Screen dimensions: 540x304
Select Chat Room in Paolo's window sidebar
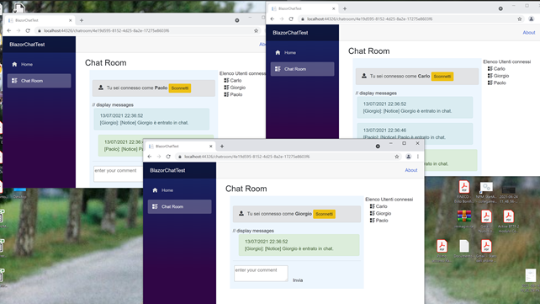tap(39, 81)
